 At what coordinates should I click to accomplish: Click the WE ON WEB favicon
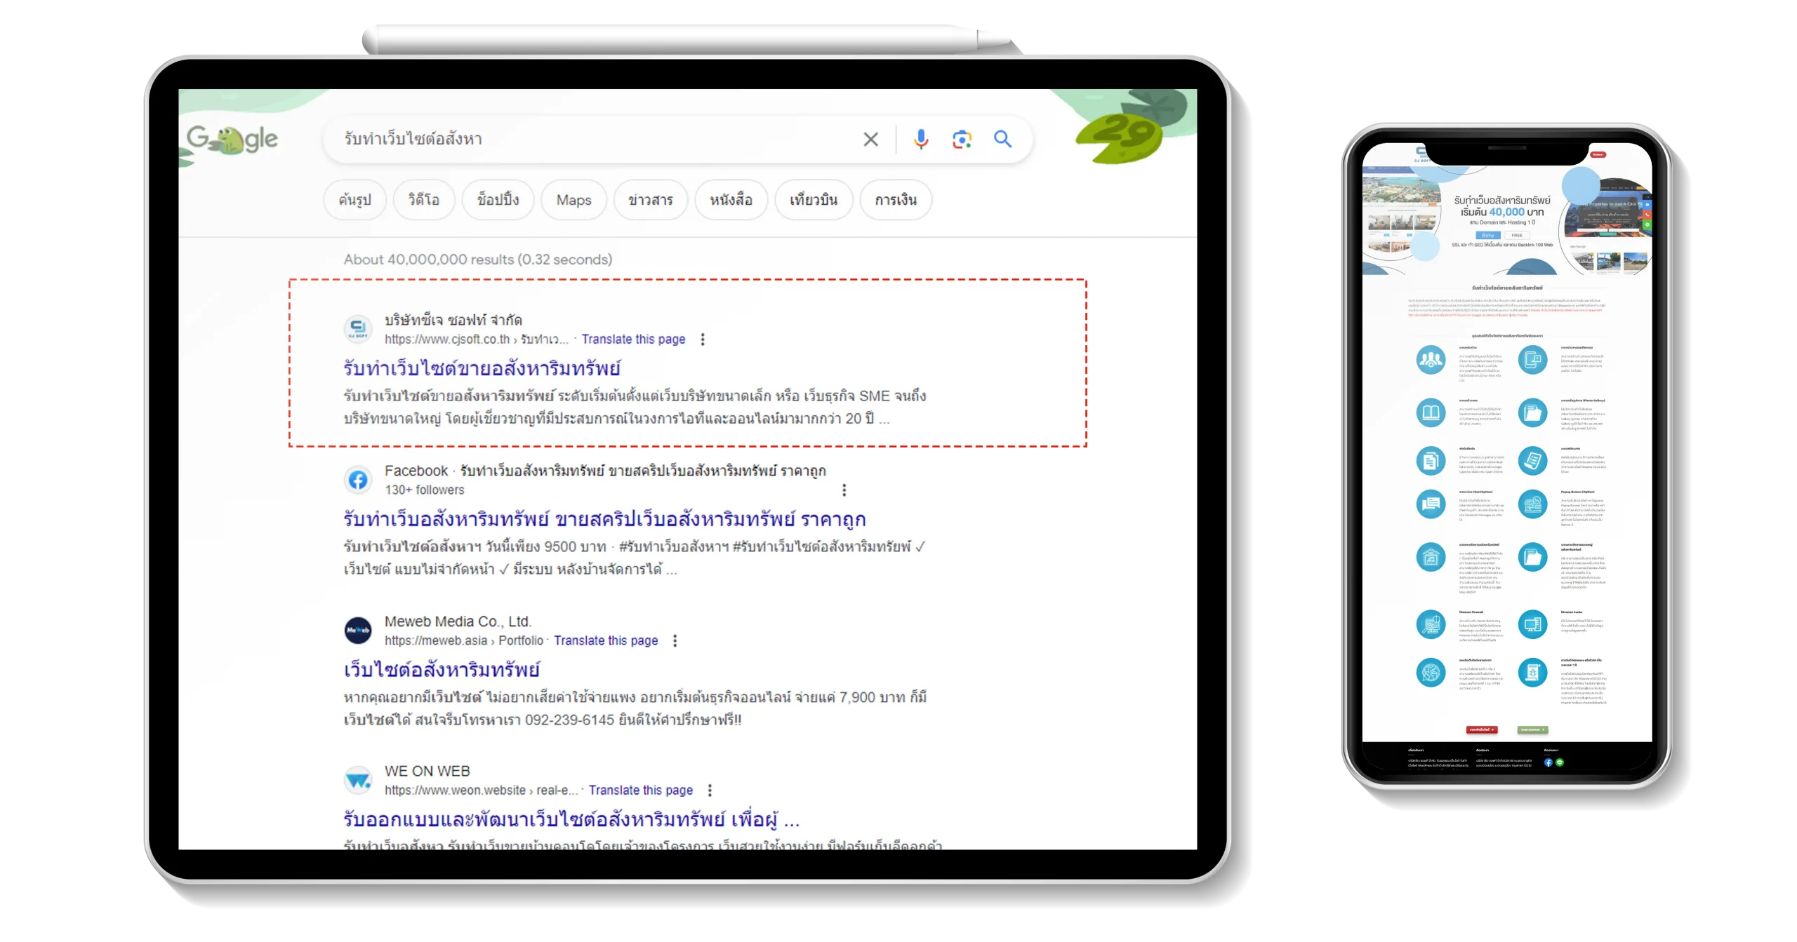[358, 780]
